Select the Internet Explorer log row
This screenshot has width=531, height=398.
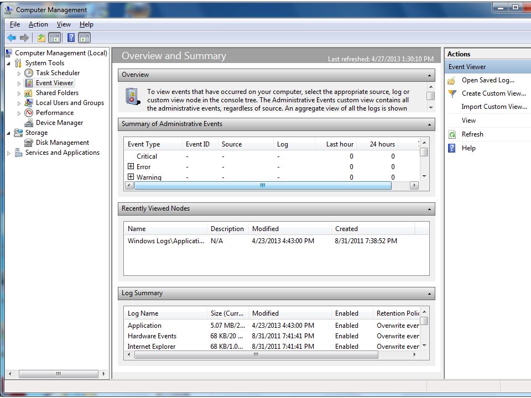[x=272, y=347]
